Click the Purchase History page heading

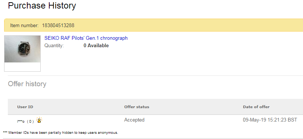click(42, 6)
